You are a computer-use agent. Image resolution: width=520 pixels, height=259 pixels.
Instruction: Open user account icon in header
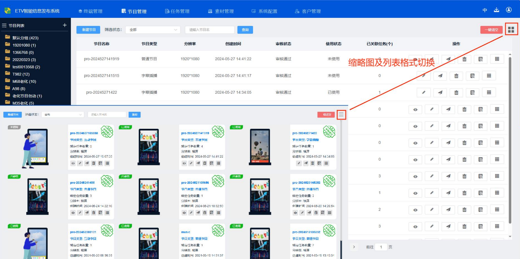tap(509, 10)
